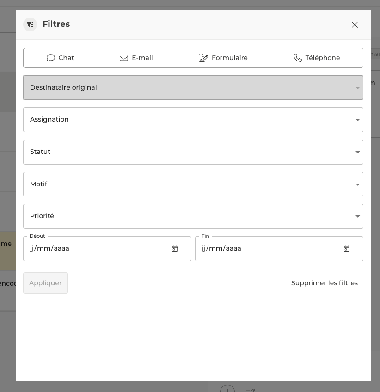380x392 pixels.
Task: Click the filter icon beside Filtres title
Action: point(30,24)
